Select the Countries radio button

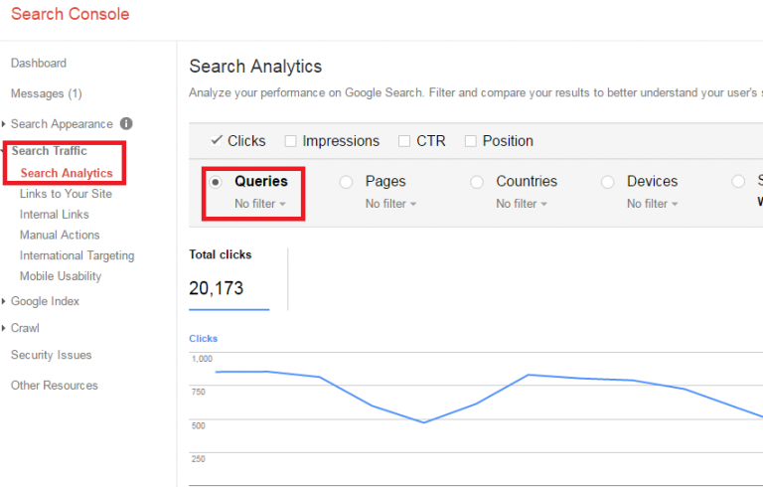tap(477, 182)
